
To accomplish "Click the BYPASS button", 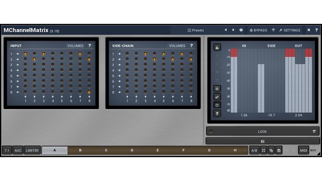I will click(258, 30).
